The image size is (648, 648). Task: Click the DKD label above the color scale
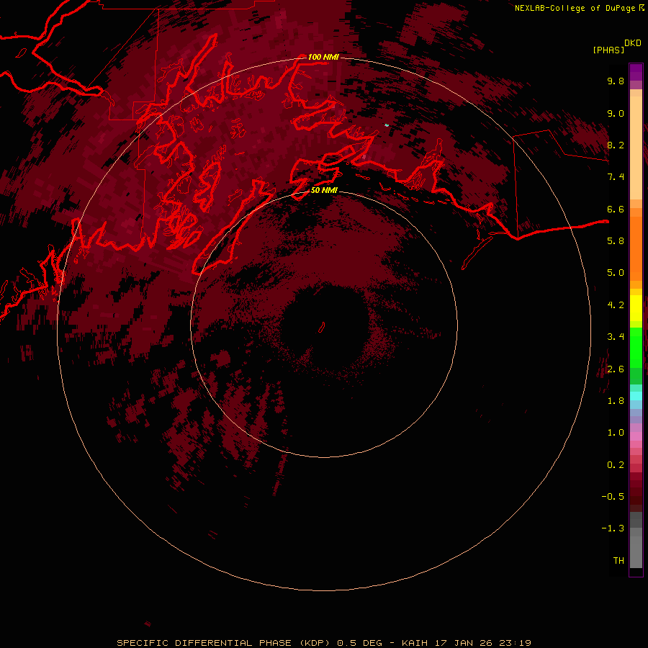coord(633,43)
